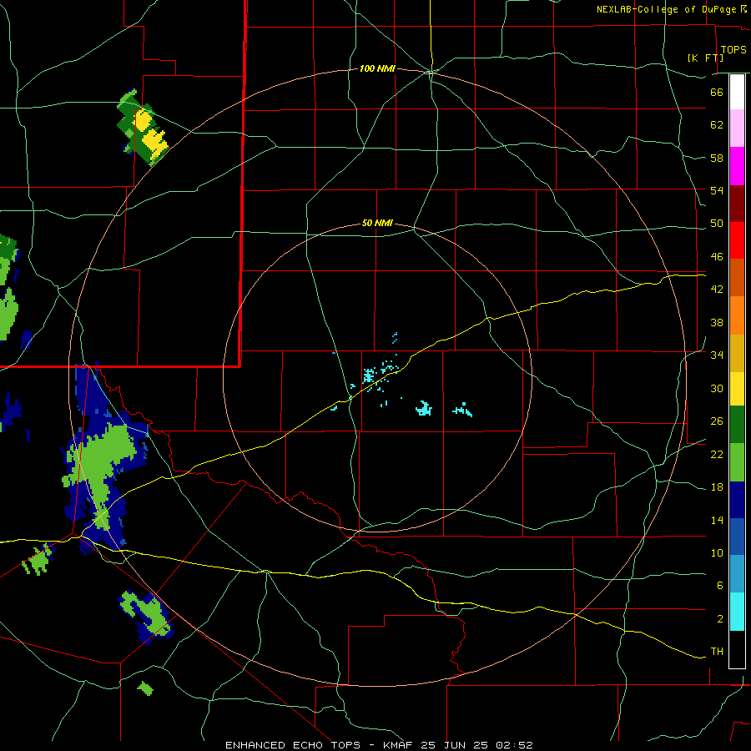This screenshot has height=751, width=751.
Task: Click the legend value '6'
Action: [x=719, y=586]
